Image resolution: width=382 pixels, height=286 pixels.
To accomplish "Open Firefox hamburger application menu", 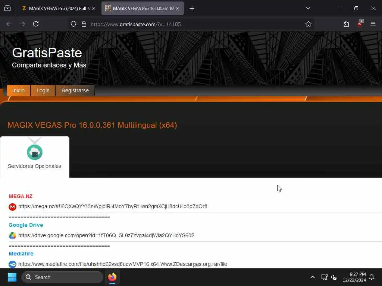I will click(x=373, y=24).
